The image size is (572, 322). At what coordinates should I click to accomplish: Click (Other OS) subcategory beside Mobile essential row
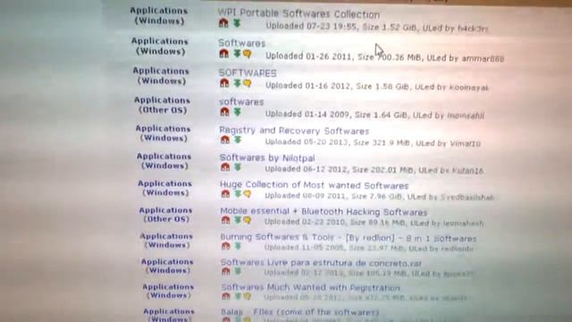coord(166,219)
